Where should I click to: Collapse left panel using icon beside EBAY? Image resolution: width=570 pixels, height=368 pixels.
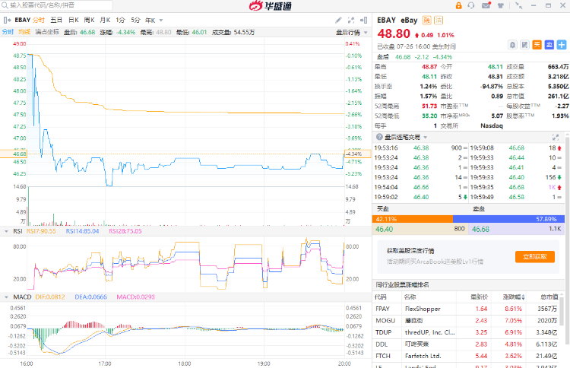(8, 20)
